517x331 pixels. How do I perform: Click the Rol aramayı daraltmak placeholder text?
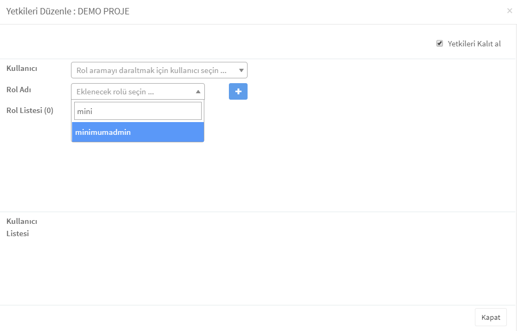point(152,70)
